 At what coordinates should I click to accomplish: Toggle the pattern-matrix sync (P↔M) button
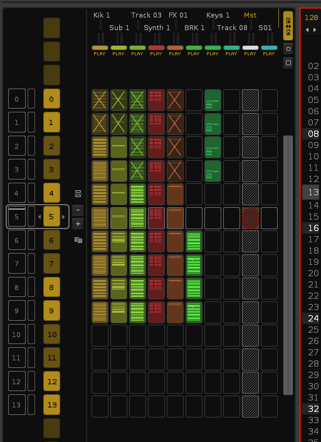click(x=288, y=26)
